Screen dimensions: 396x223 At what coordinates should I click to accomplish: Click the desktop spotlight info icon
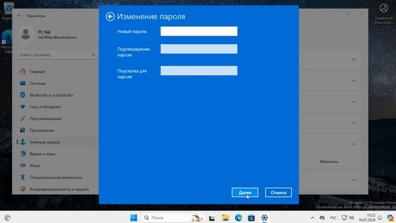pyautogui.click(x=384, y=14)
